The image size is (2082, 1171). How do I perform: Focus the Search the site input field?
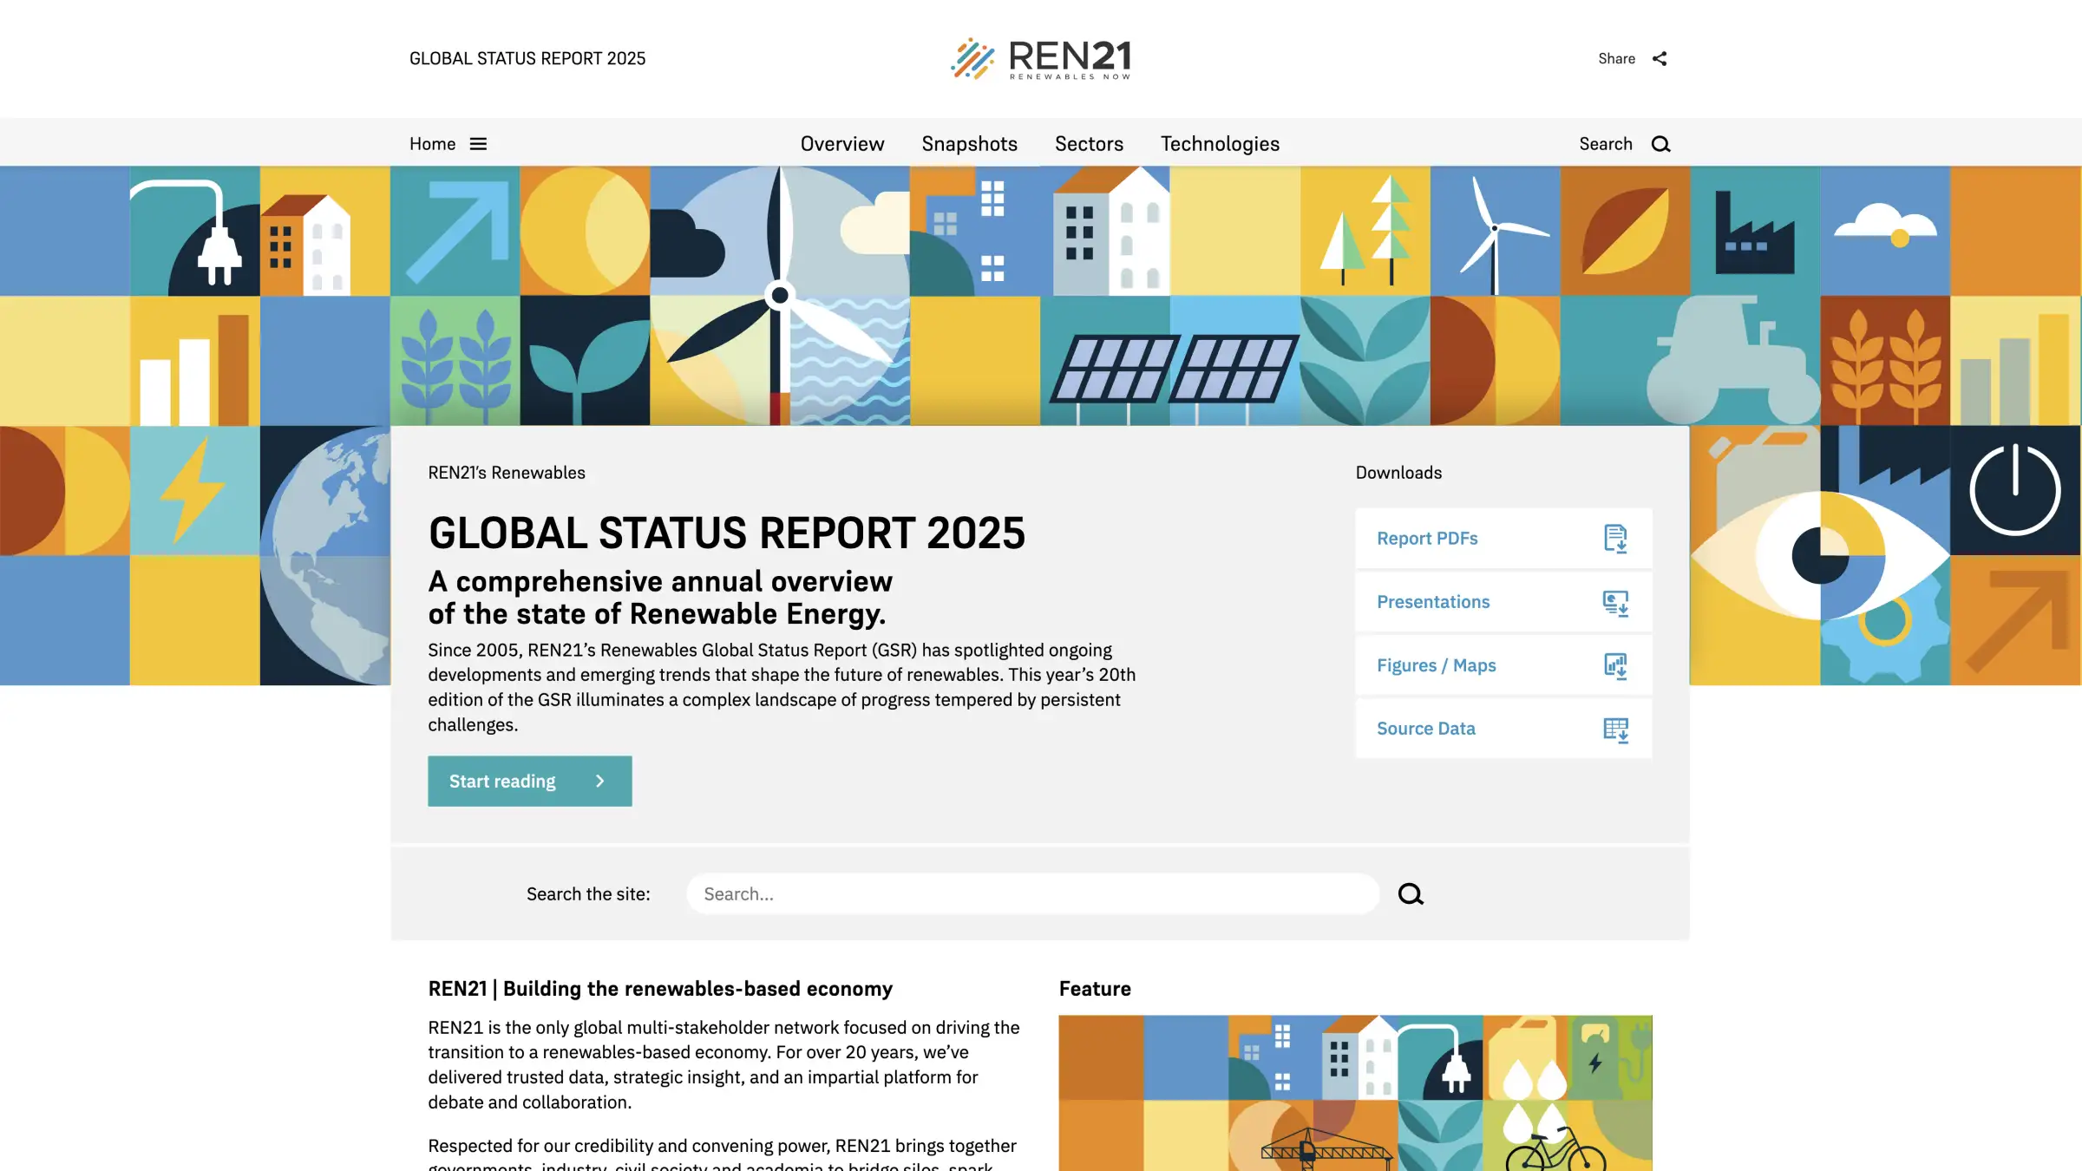pos(1032,893)
